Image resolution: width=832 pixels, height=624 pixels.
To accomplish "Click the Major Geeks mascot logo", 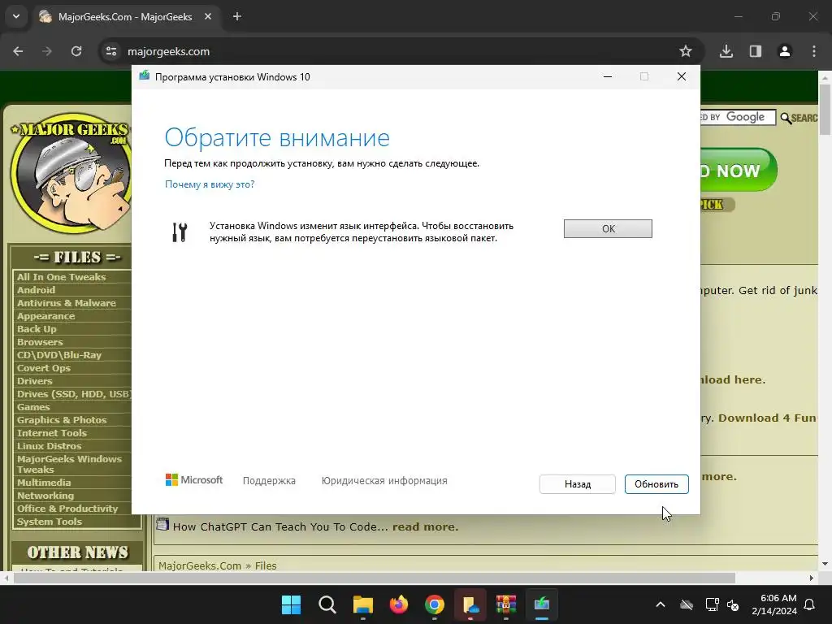I will 71,172.
